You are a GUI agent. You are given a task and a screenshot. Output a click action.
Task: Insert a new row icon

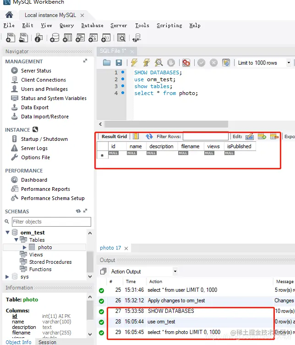click(x=262, y=136)
